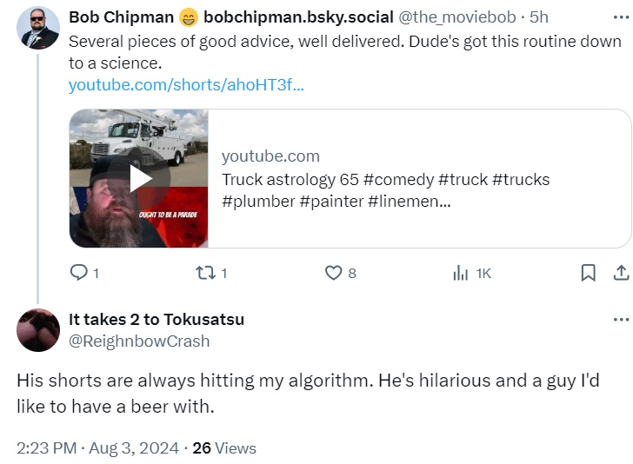
Task: Open more options menu on ReighnbowCrash's reply
Action: click(x=621, y=320)
